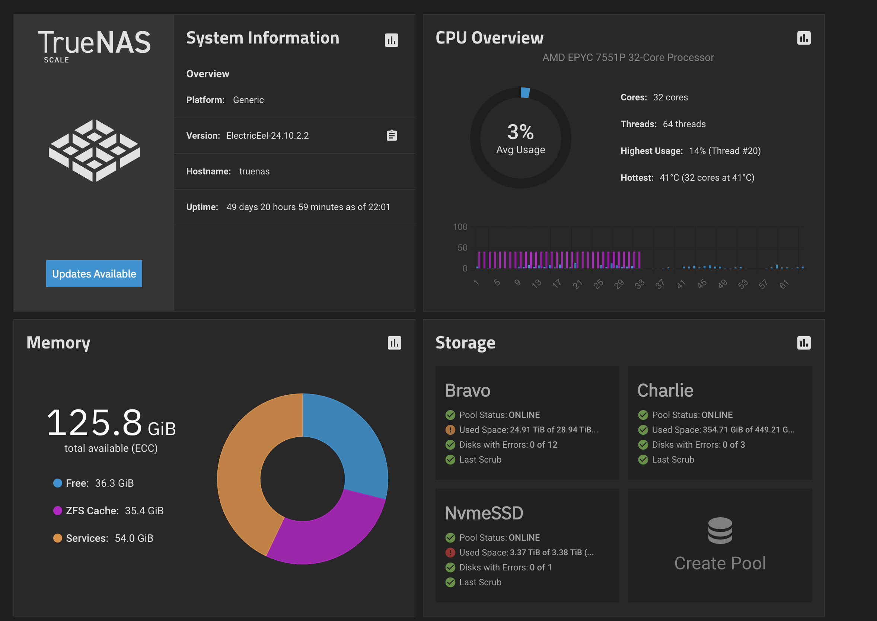The width and height of the screenshot is (877, 621).
Task: Click the Bravo used space warning icon
Action: point(450,430)
